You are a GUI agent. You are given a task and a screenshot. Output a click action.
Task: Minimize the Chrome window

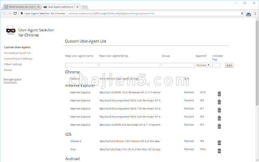(236, 3)
